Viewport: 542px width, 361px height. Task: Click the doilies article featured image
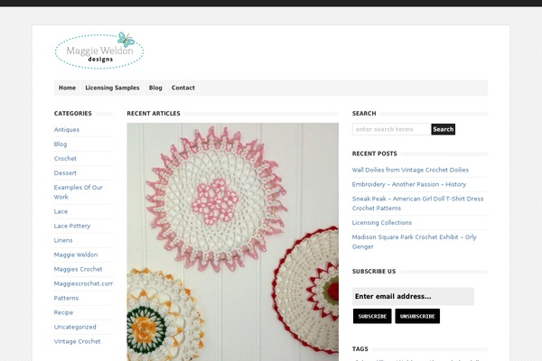click(x=233, y=242)
